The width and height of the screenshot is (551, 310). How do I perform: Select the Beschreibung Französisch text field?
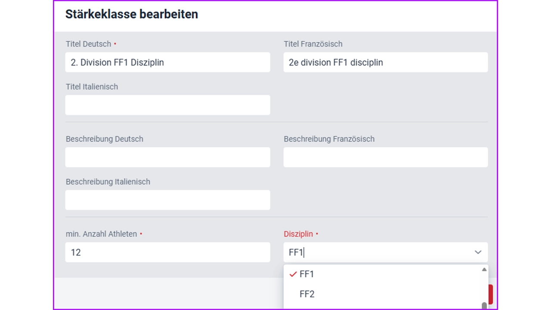(x=386, y=157)
